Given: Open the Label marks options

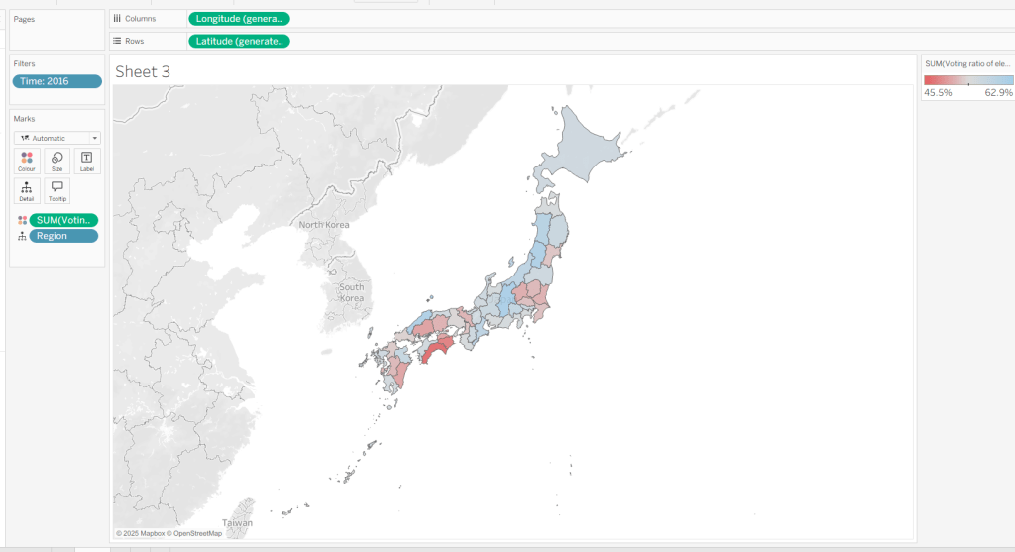Looking at the screenshot, I should click(x=85, y=161).
